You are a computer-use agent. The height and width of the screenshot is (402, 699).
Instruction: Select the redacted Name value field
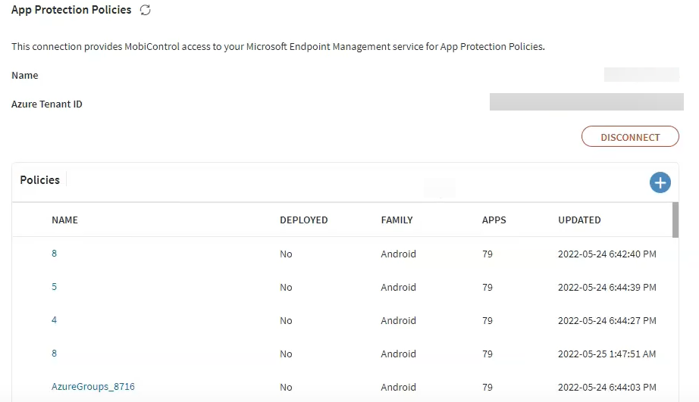641,75
